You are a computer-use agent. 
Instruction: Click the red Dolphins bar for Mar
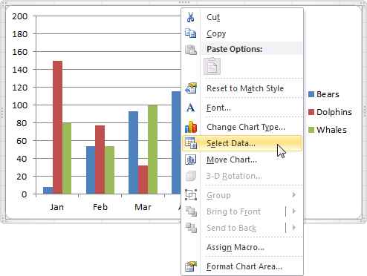pos(143,180)
